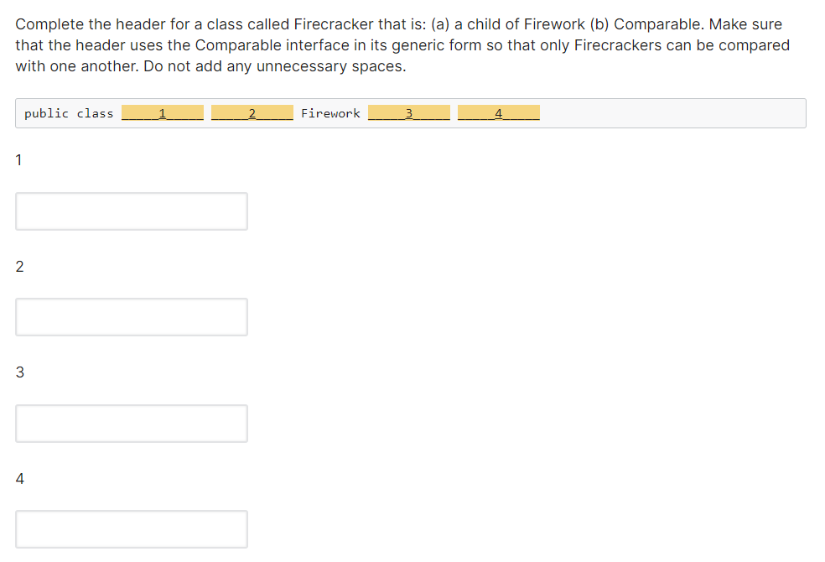Click the highlighted blank 1 in code header

(x=163, y=112)
